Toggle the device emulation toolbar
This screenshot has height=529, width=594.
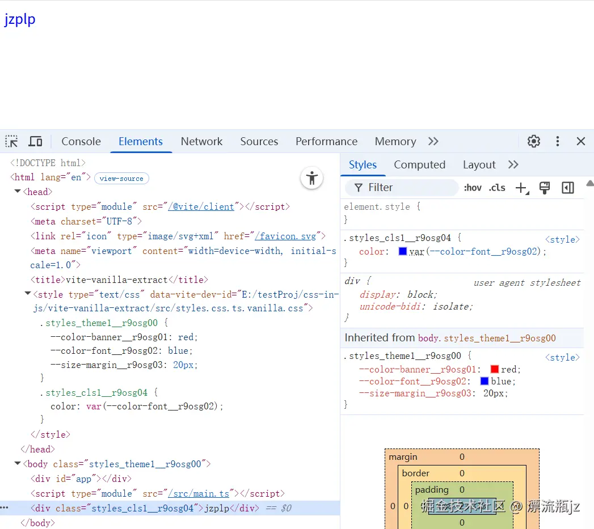point(35,141)
